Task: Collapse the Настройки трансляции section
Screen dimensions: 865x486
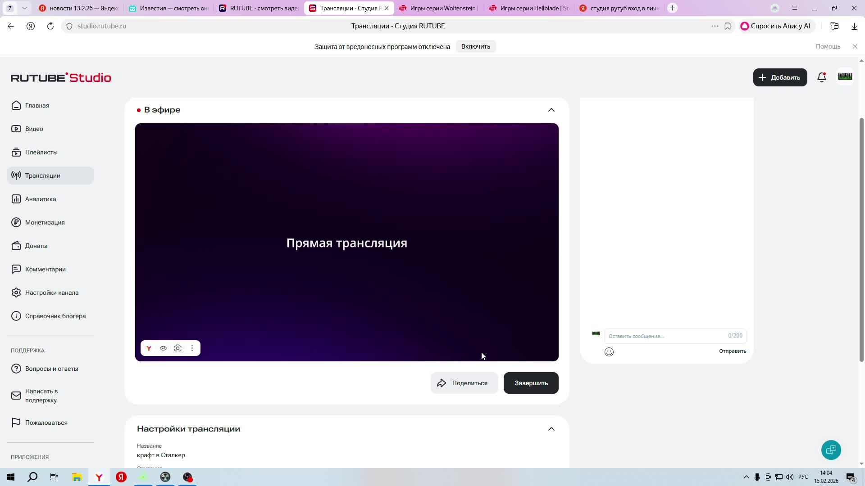Action: click(x=551, y=429)
